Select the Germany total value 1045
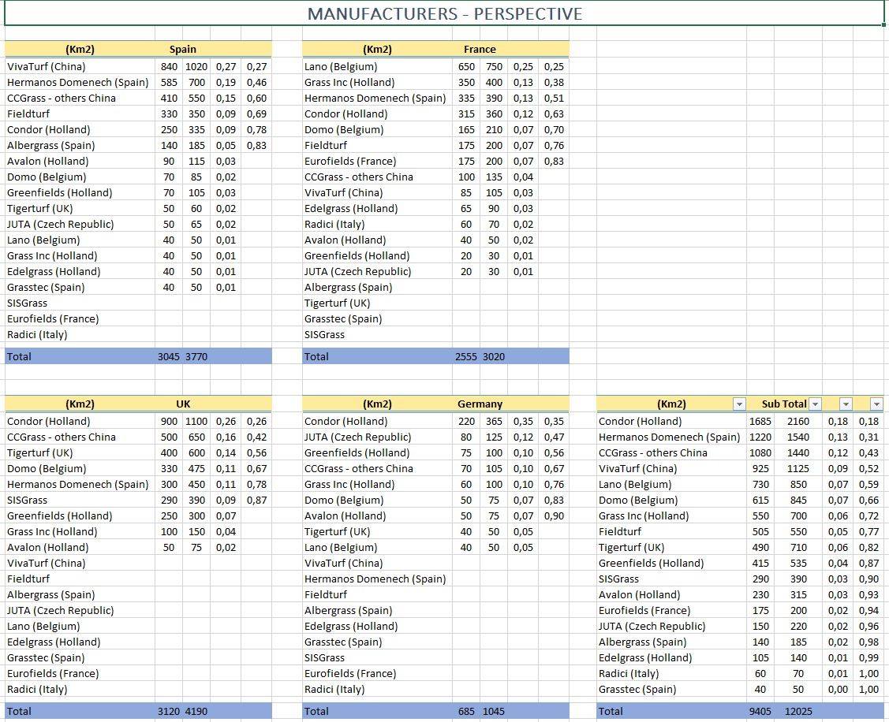The height and width of the screenshot is (722, 889). coord(494,711)
